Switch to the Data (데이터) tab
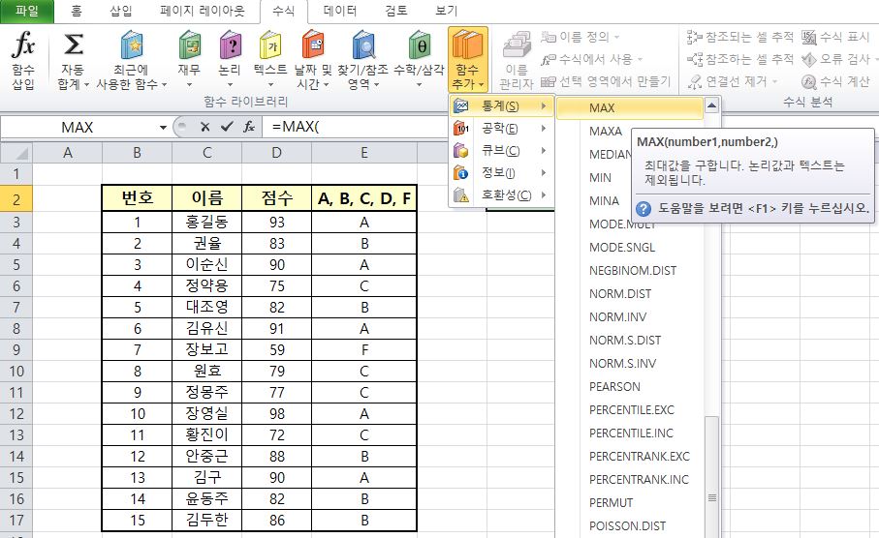The width and height of the screenshot is (879, 538). click(x=340, y=11)
